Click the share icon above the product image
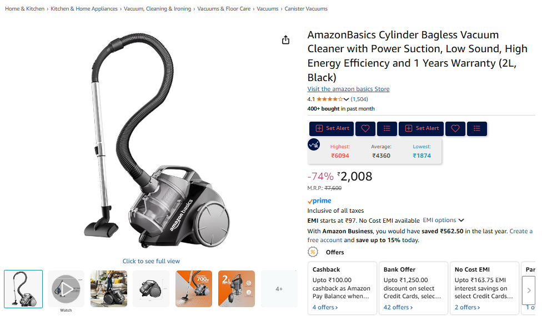 click(285, 40)
